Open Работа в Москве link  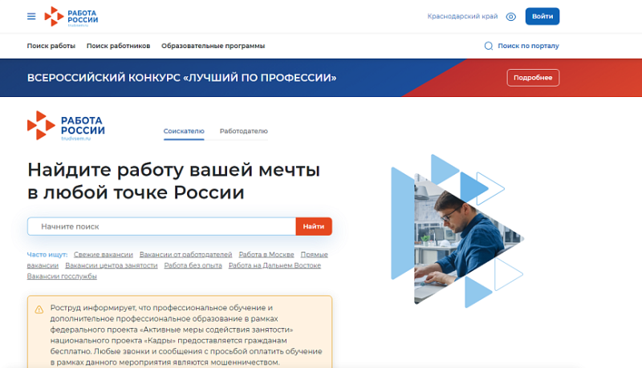[266, 255]
